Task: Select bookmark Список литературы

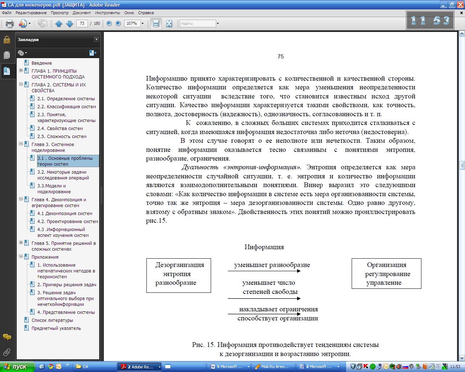Action: [x=52, y=320]
